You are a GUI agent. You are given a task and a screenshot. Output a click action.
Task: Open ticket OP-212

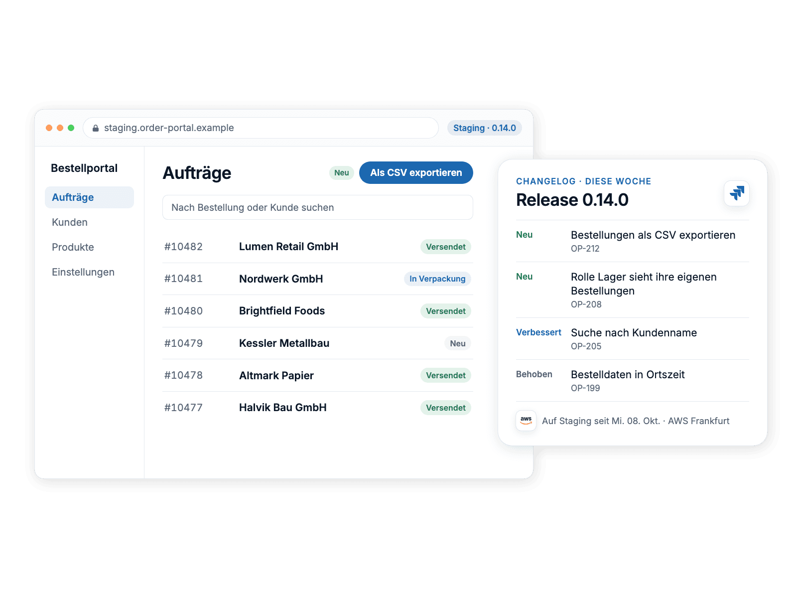[x=585, y=249]
